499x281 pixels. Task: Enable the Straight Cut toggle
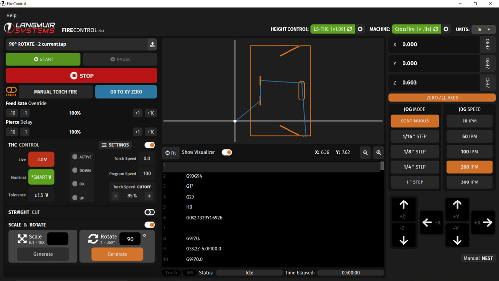(x=150, y=212)
